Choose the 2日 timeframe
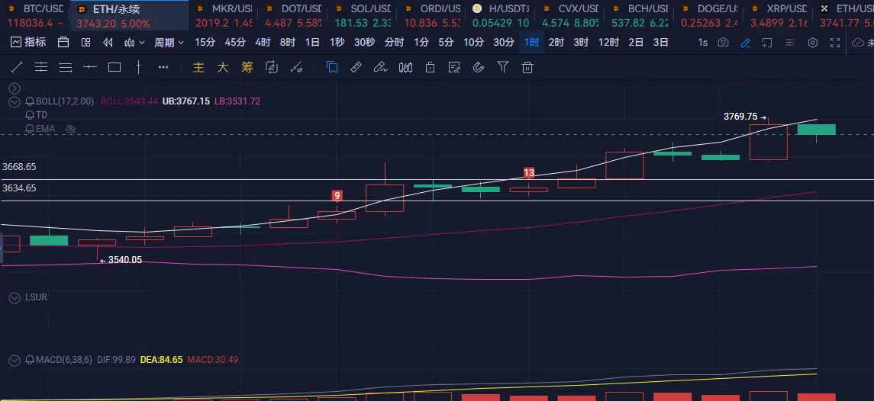This screenshot has height=401, width=874. (x=636, y=43)
